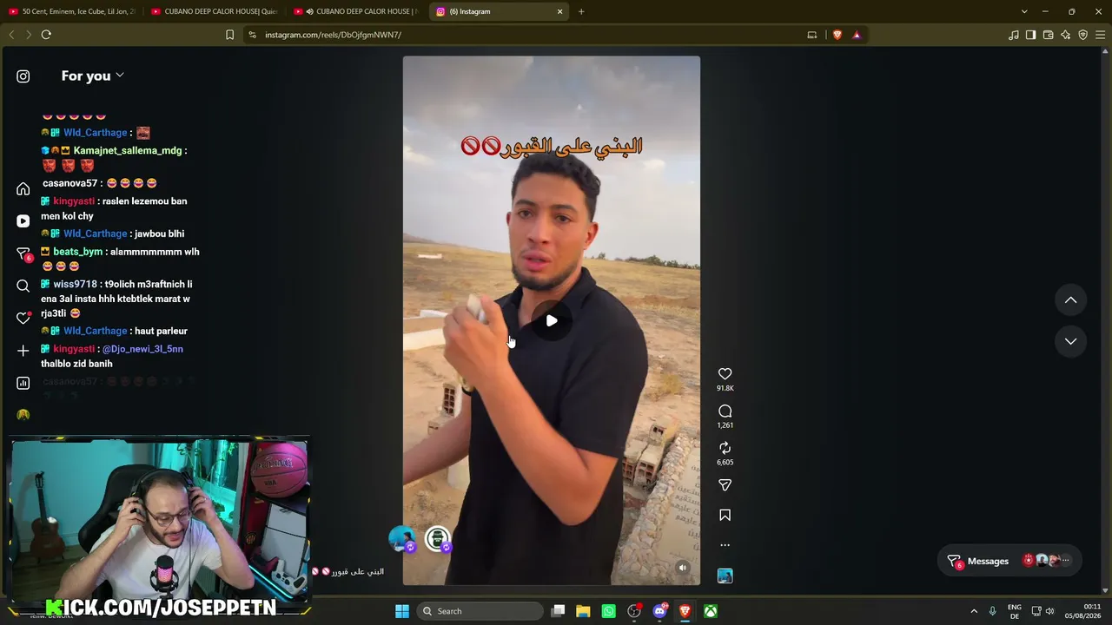1112x625 pixels.
Task: Toggle the reel's sound
Action: [683, 568]
